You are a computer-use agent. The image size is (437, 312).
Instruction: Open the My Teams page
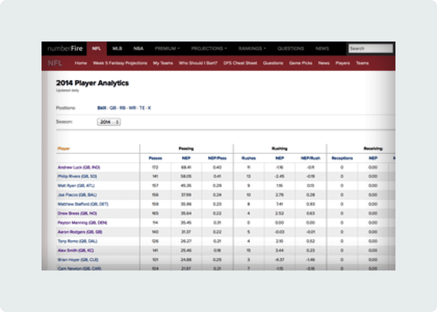pos(163,63)
